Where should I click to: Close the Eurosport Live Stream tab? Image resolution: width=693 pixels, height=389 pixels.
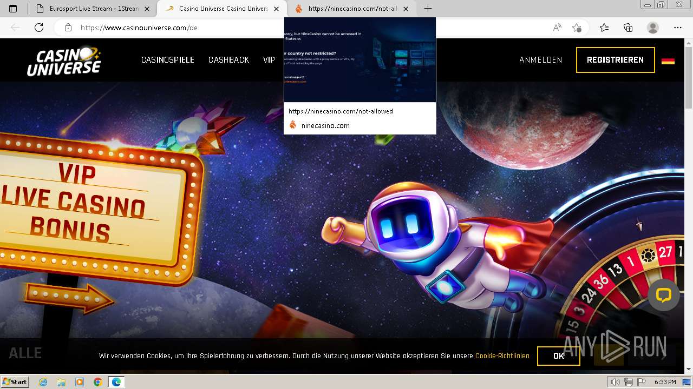[147, 9]
